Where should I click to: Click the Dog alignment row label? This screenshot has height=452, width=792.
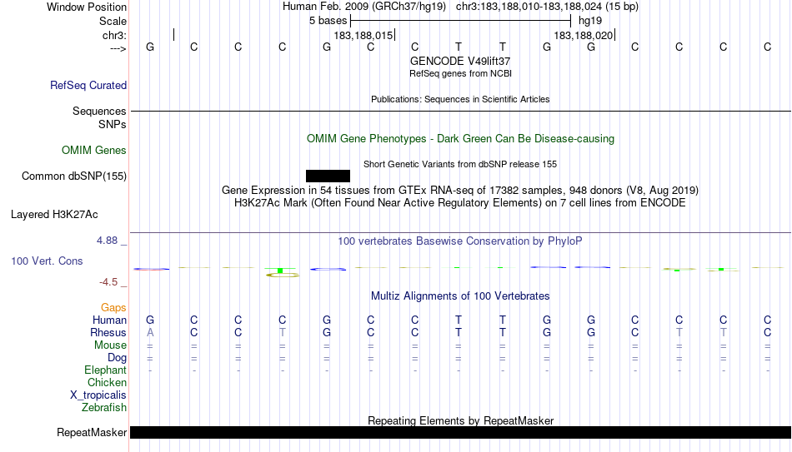(x=117, y=358)
